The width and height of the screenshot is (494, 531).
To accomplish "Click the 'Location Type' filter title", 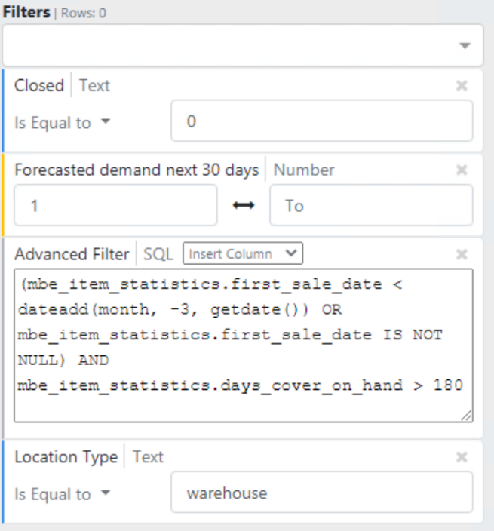I will 66,457.
